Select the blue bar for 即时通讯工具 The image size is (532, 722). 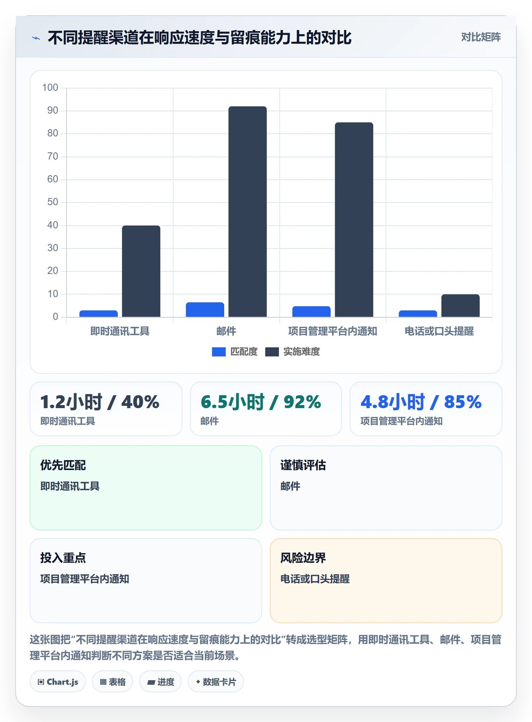tap(98, 314)
